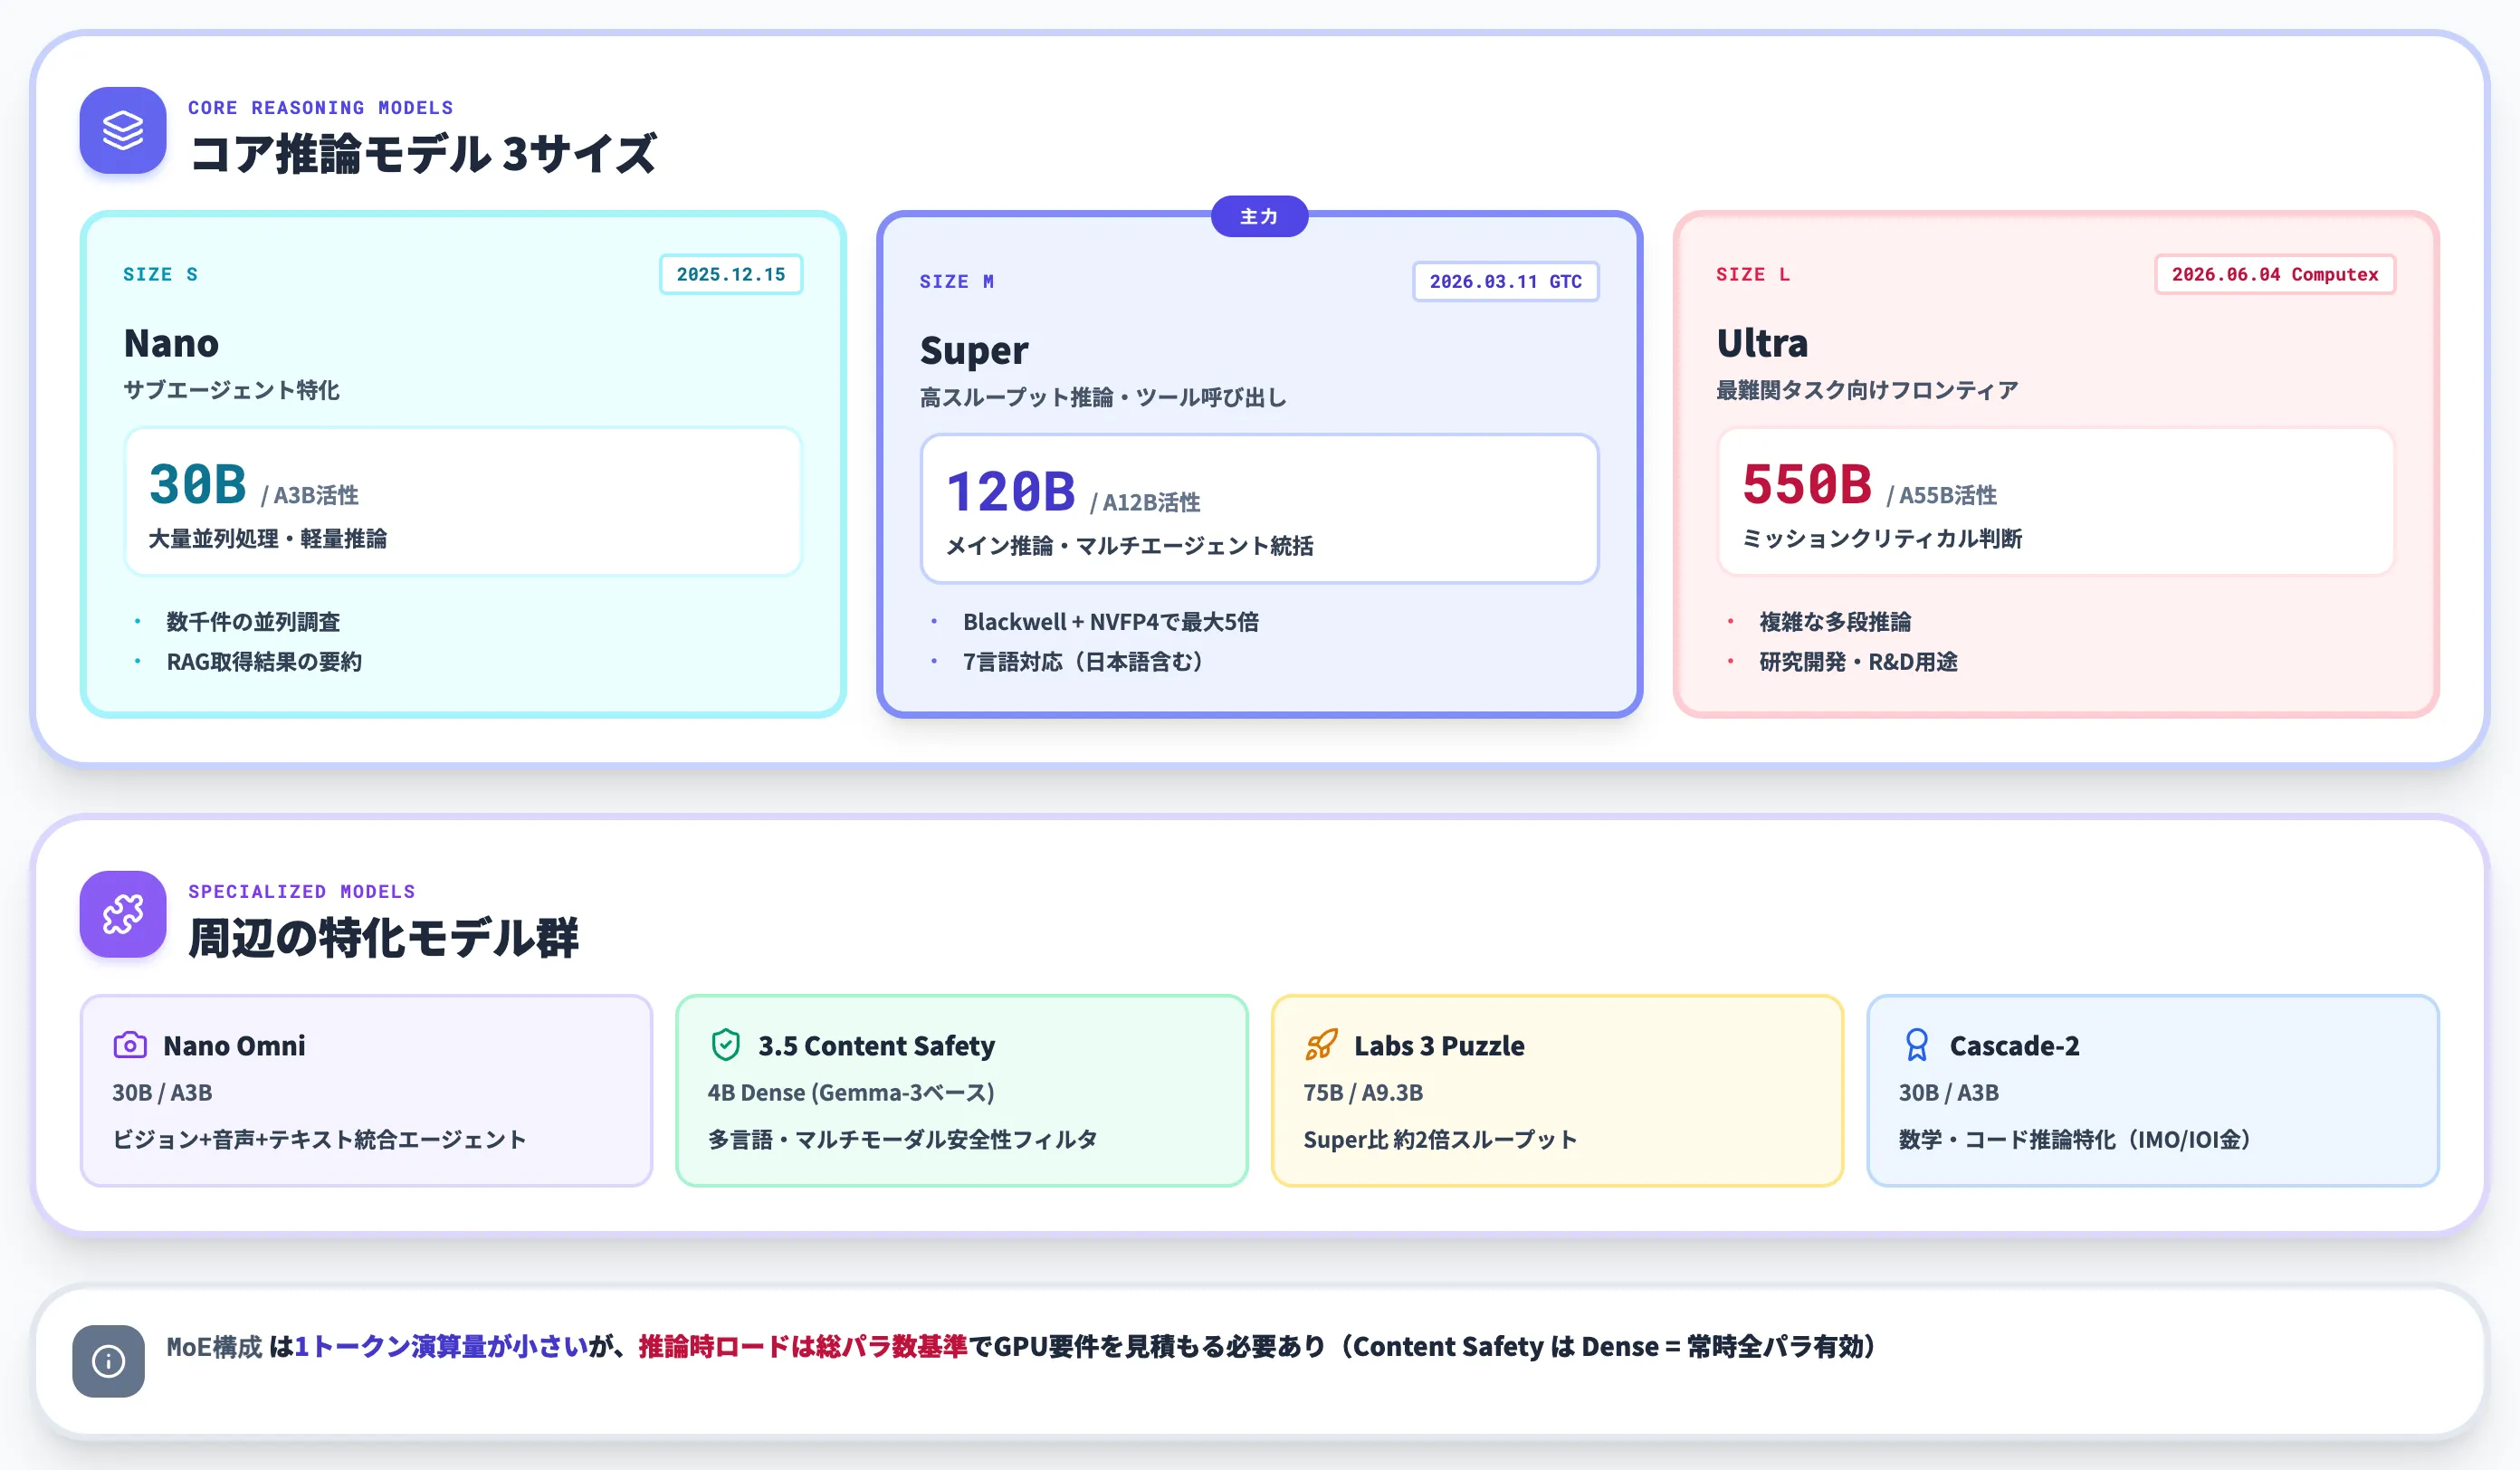Click 4B Dense (Gemma-3ベース) text
Image resolution: width=2520 pixels, height=1470 pixels.
click(851, 1093)
